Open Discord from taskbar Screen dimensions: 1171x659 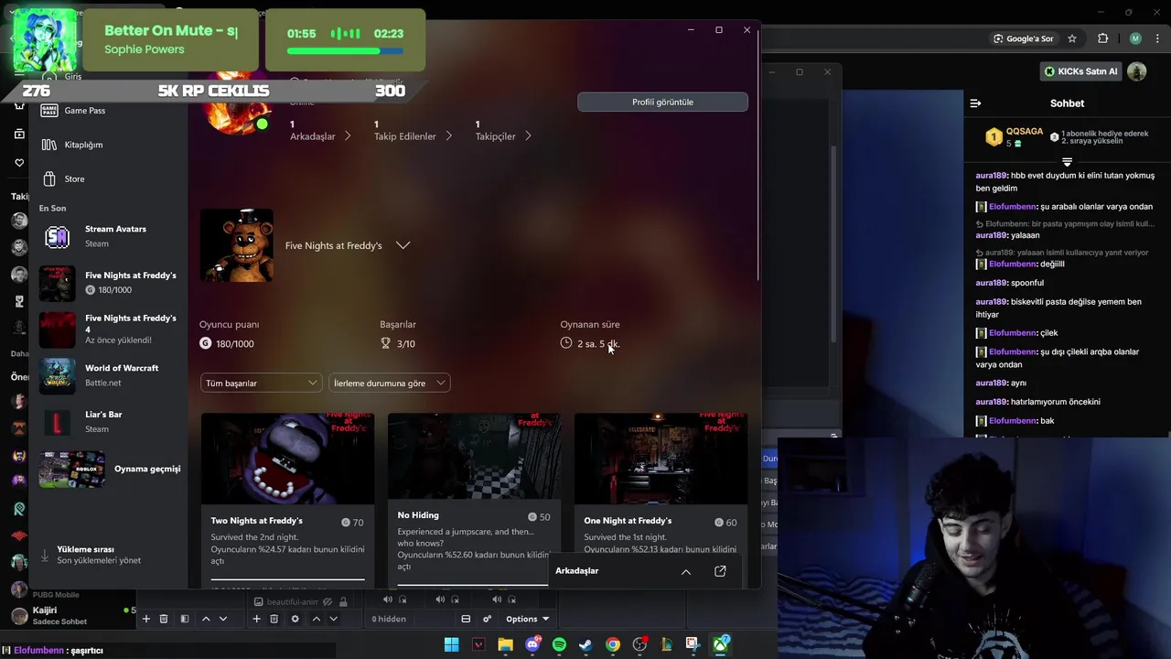[532, 644]
